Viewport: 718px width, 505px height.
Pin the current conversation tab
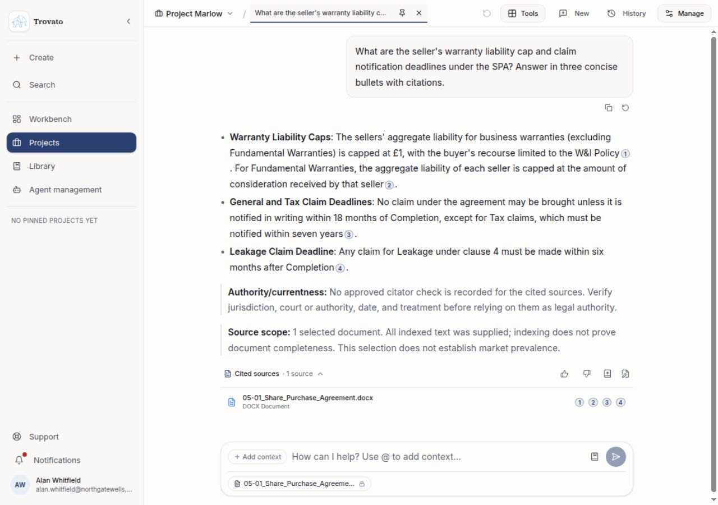point(402,13)
